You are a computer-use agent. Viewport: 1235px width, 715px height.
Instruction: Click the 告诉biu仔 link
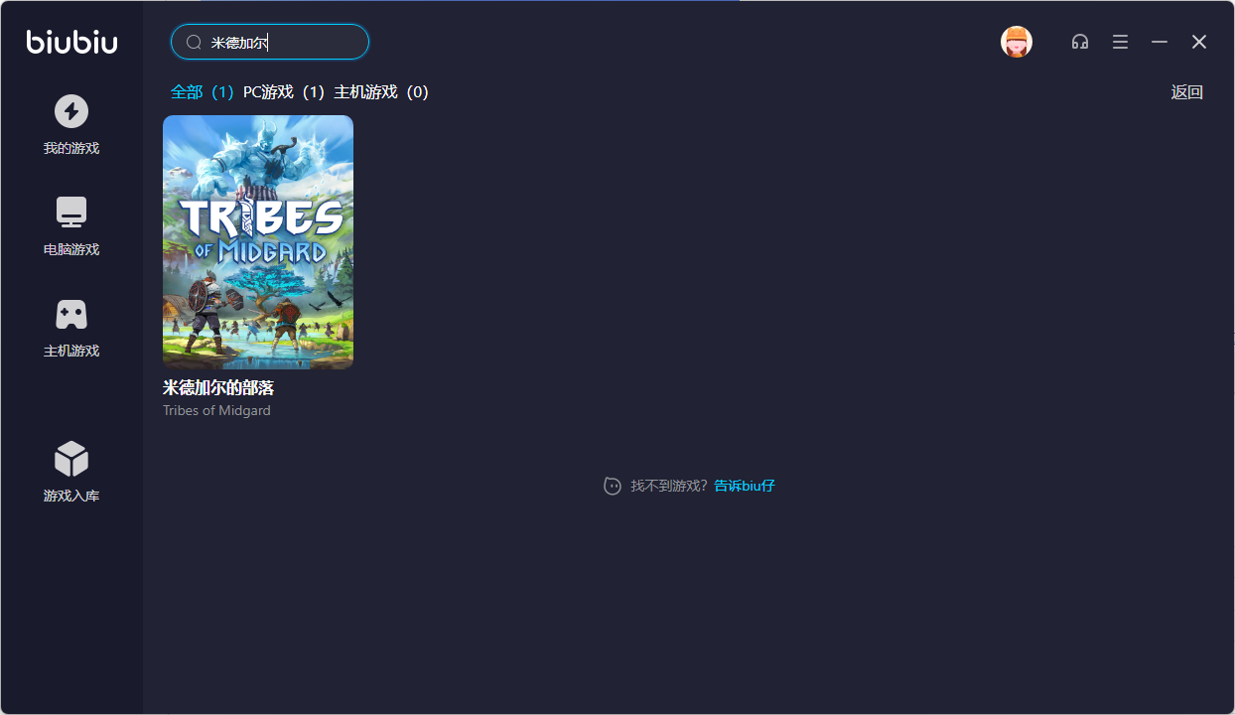(x=744, y=486)
